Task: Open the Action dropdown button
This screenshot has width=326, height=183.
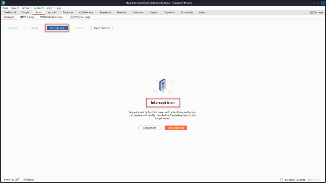Action: [79, 28]
